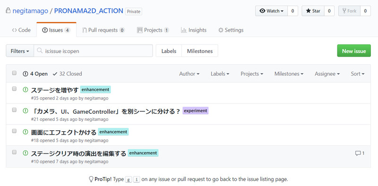Click the comment bubble icon on issue #10
This screenshot has width=378, height=186.
coord(358,153)
